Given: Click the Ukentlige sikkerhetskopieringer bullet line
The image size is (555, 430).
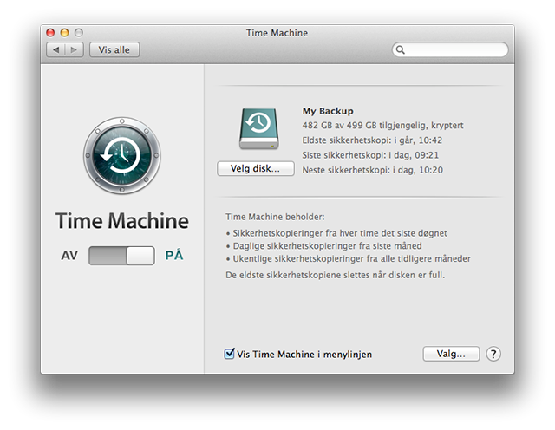Looking at the screenshot, I should pyautogui.click(x=349, y=258).
